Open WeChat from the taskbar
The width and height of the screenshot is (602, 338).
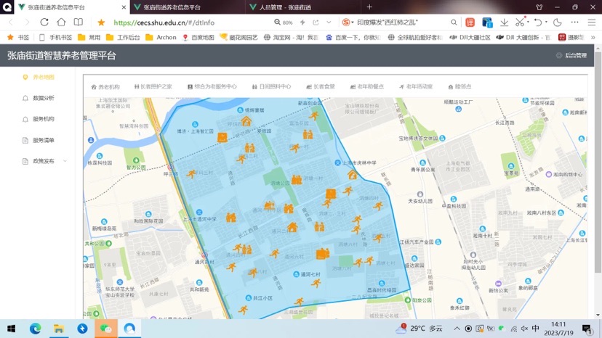click(x=105, y=329)
